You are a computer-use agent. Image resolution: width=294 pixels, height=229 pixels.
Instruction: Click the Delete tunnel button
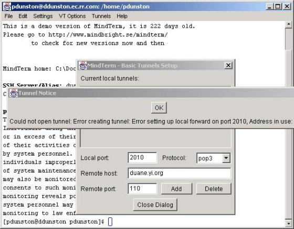[214, 189]
